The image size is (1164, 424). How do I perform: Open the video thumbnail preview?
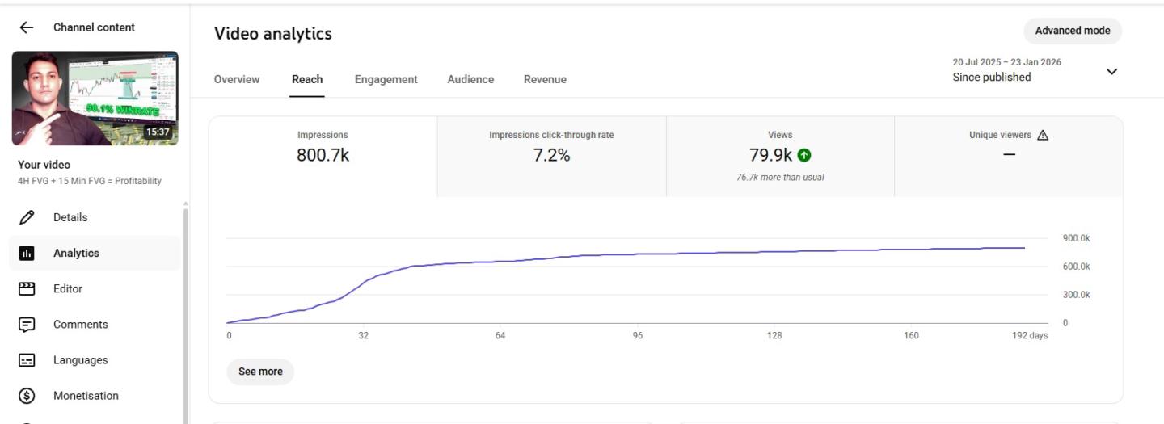point(95,99)
